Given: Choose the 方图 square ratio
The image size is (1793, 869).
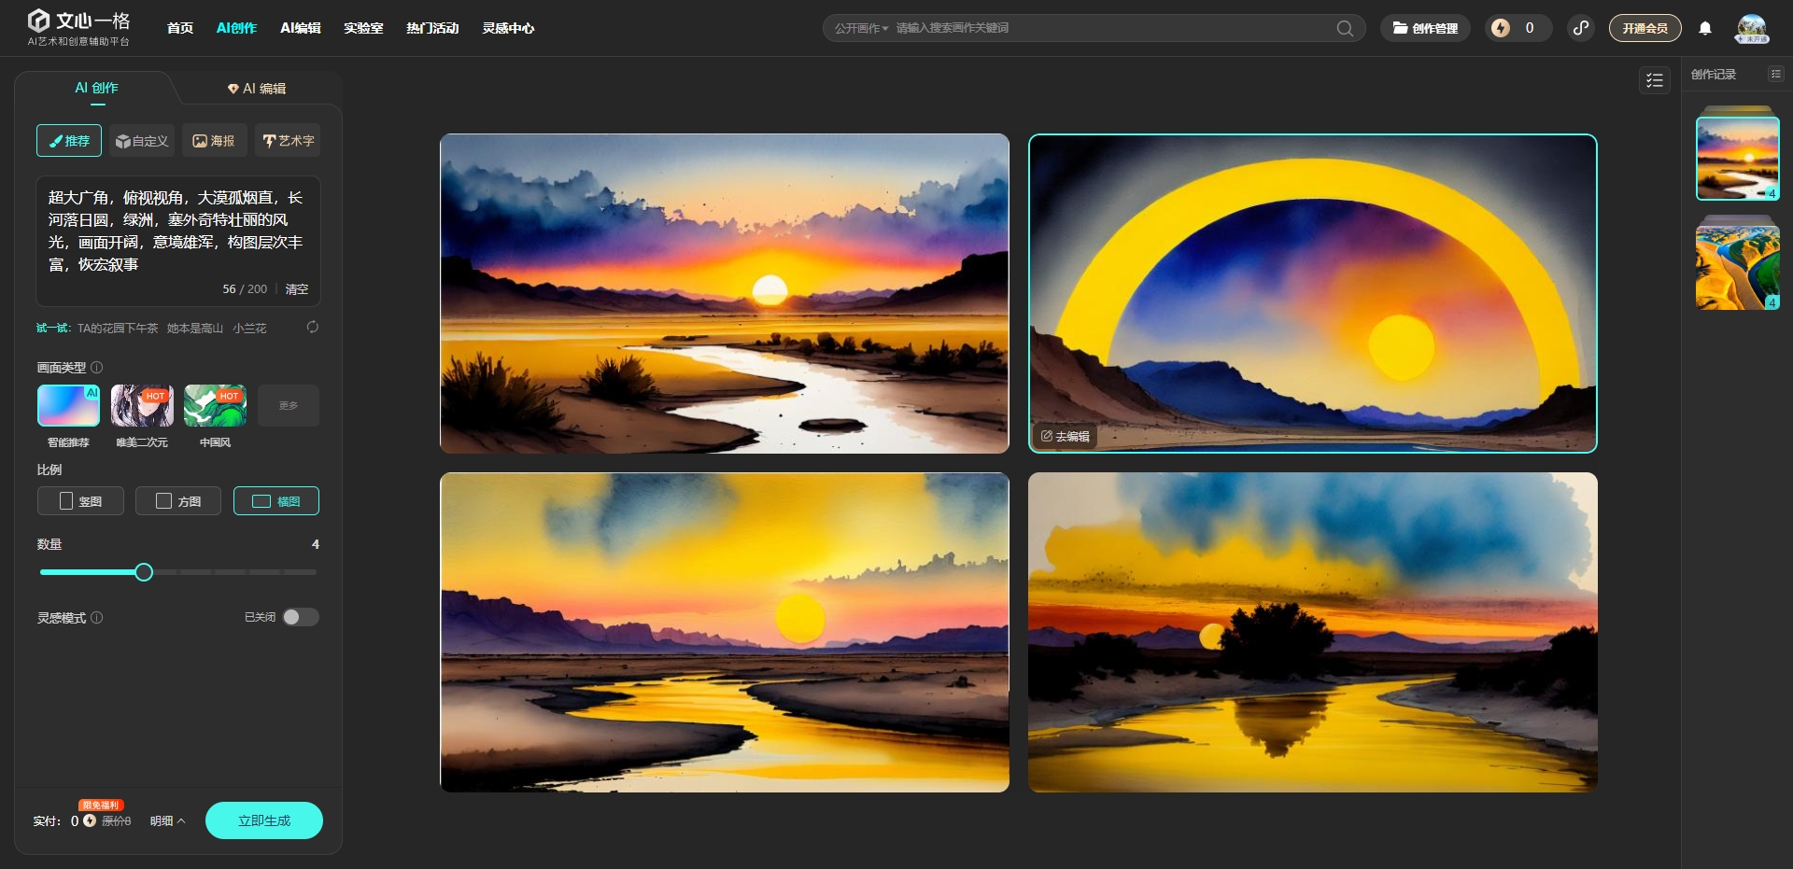Looking at the screenshot, I should 178,501.
